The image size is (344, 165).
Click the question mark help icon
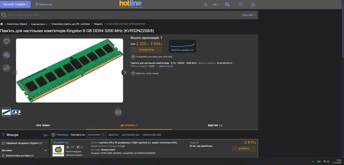(103, 135)
